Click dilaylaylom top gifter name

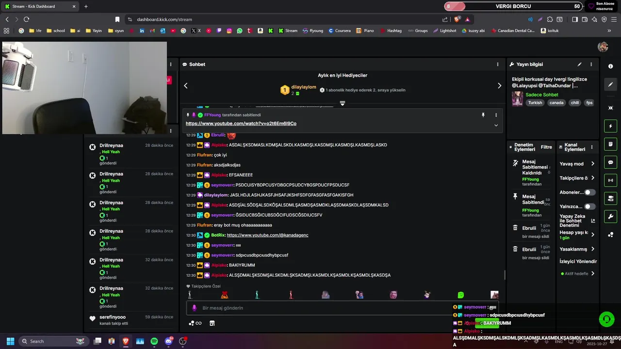pyautogui.click(x=304, y=87)
